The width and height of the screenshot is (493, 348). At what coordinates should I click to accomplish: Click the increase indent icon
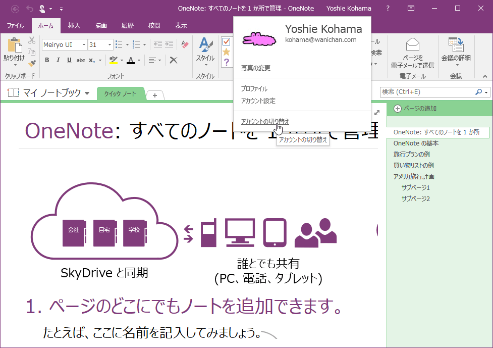coord(169,44)
